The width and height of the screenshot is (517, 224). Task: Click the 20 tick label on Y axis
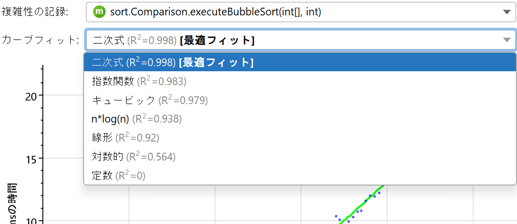click(x=32, y=96)
